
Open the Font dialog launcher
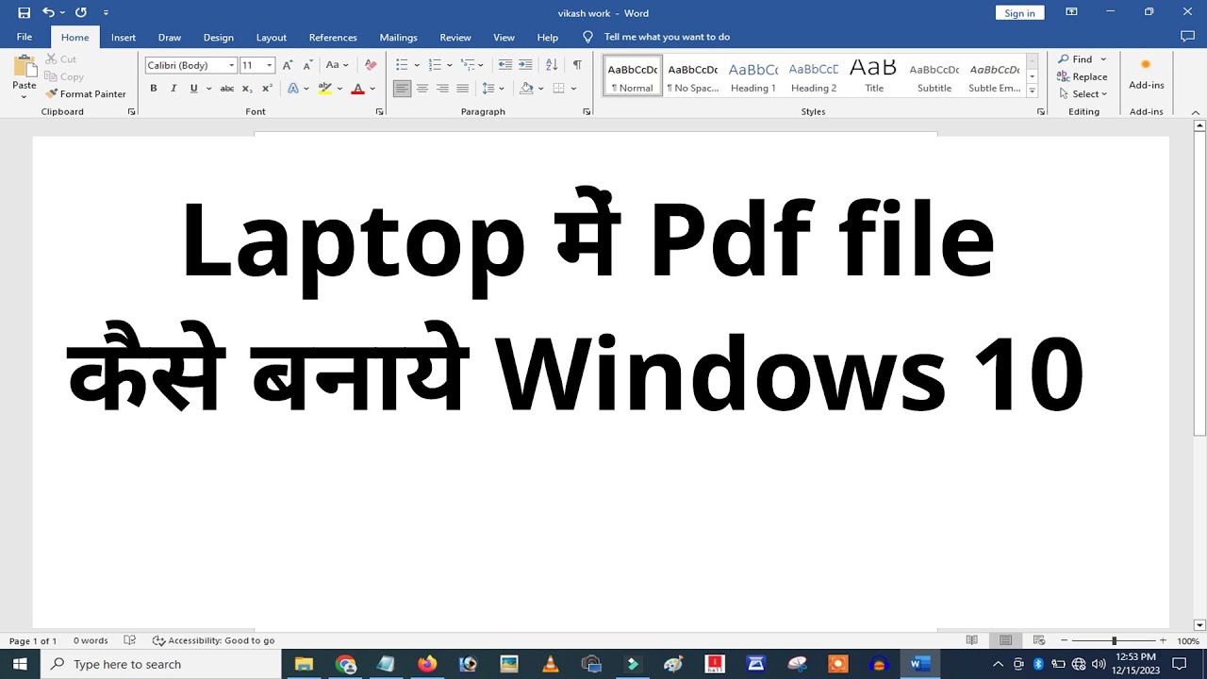click(380, 111)
